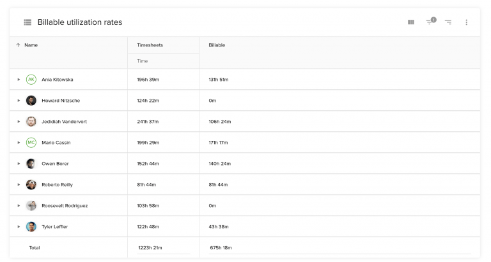Open the sort/grouping lines icon
This screenshot has height=262, width=491.
coord(448,22)
